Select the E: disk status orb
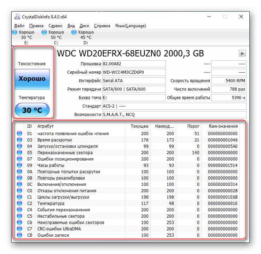The image size is (261, 254). (14, 32)
